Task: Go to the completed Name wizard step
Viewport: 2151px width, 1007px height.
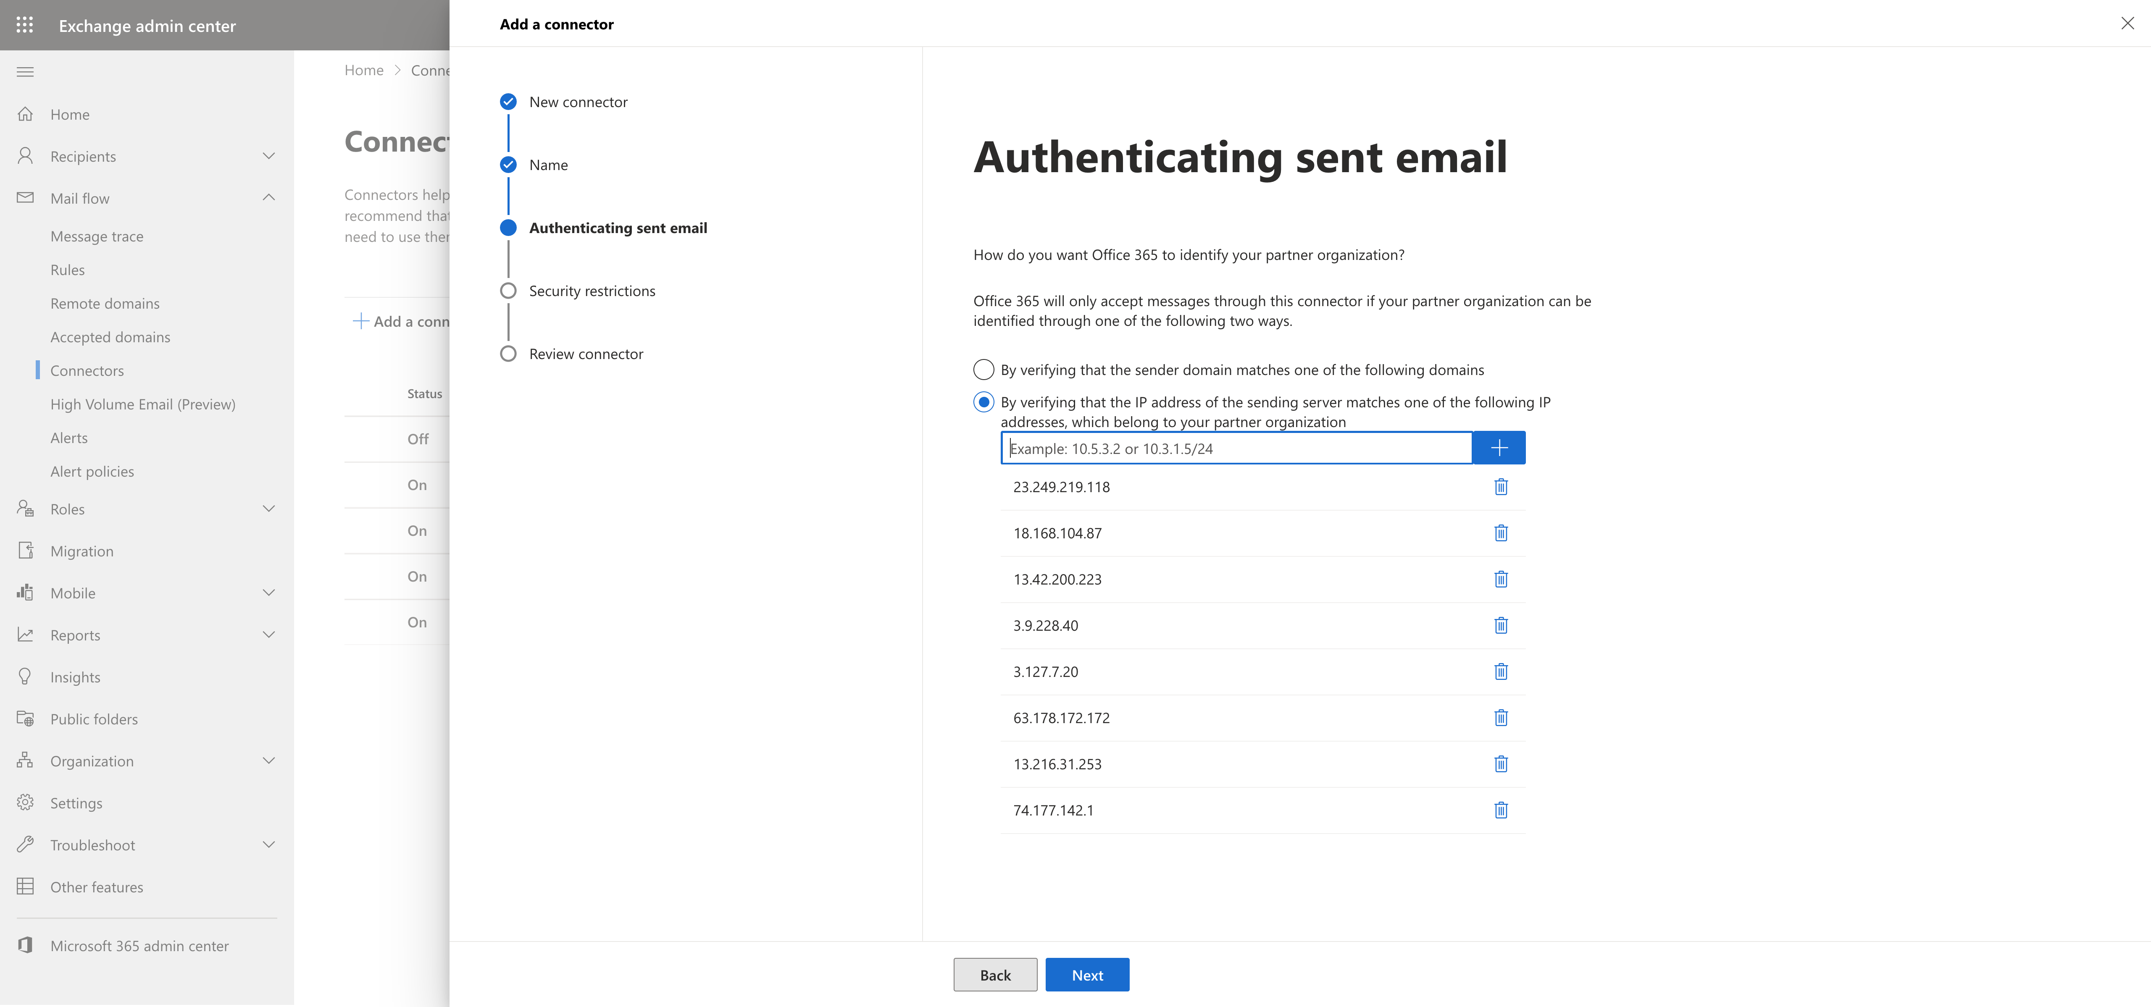Action: pos(548,165)
